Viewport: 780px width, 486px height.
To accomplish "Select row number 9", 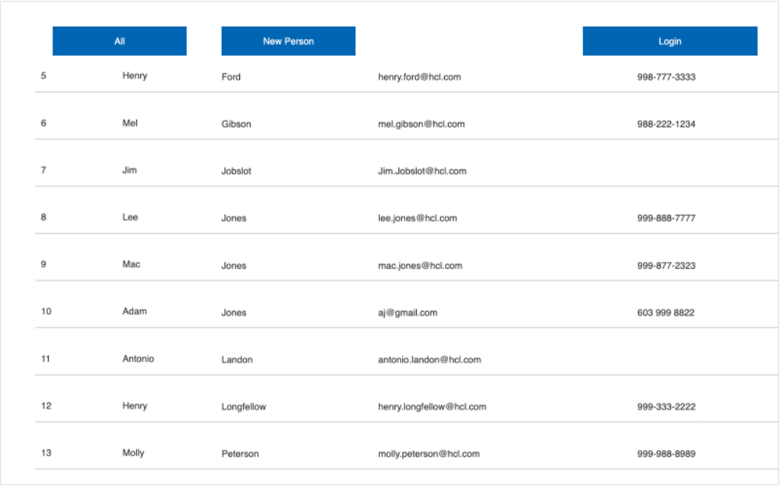I will 43,264.
